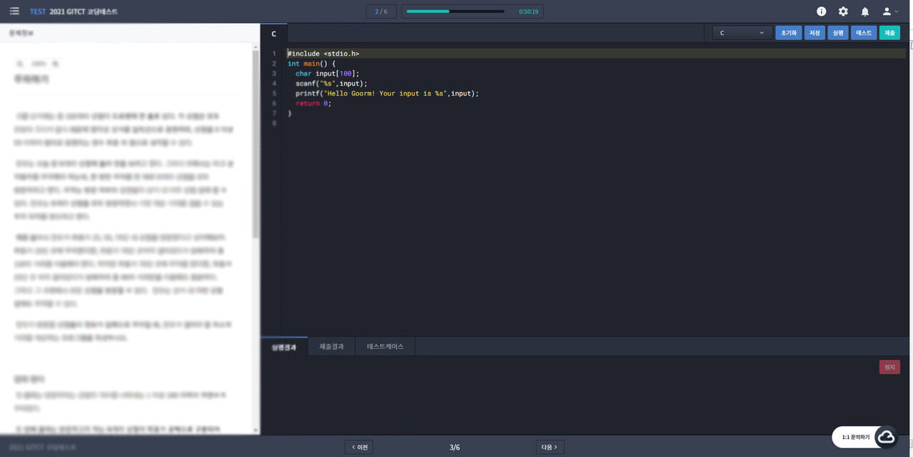The width and height of the screenshot is (913, 457).
Task: Click the 테스트 test button
Action: click(x=863, y=33)
